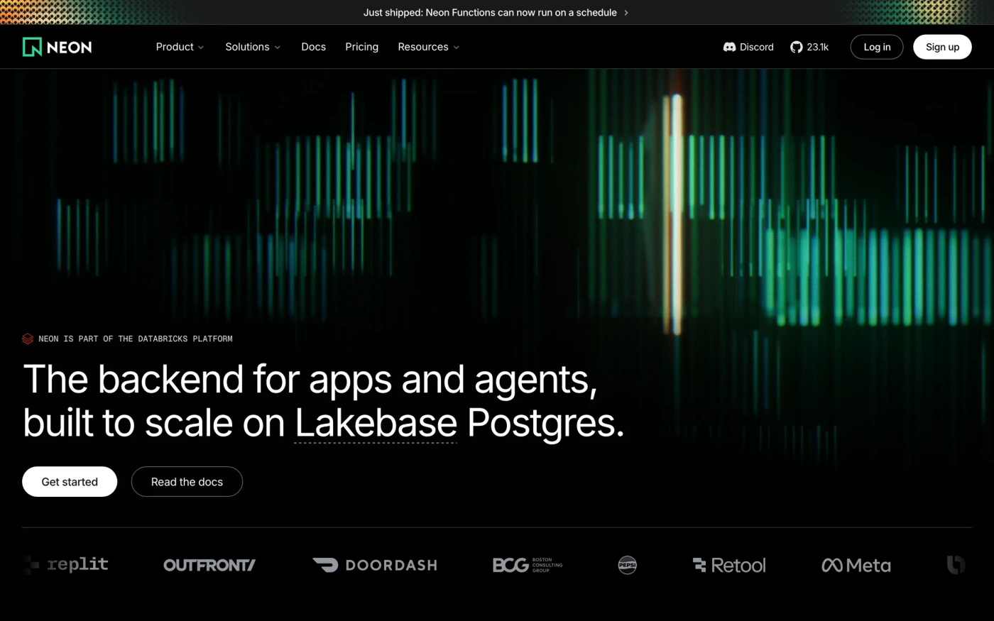
Task: Open the GitHub repository with 23.1k stars
Action: tap(809, 47)
